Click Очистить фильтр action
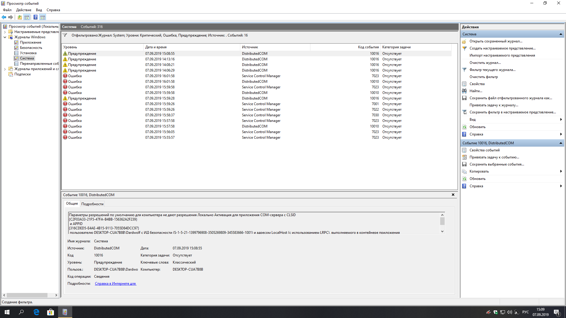The width and height of the screenshot is (566, 318). pyautogui.click(x=484, y=77)
